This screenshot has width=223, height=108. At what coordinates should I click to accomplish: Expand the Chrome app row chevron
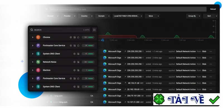point(33,37)
